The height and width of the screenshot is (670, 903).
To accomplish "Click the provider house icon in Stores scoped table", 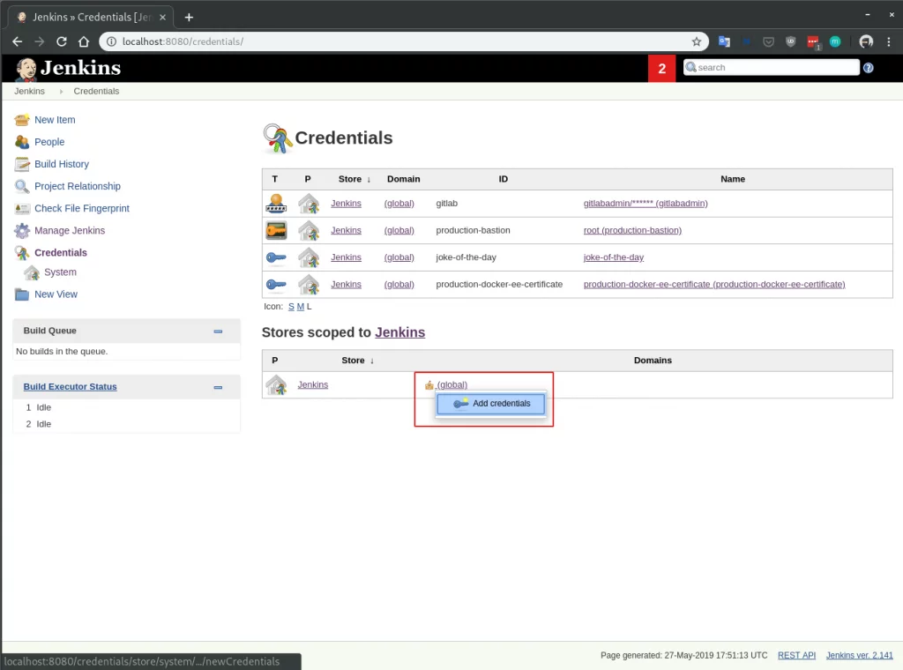I will 276,384.
